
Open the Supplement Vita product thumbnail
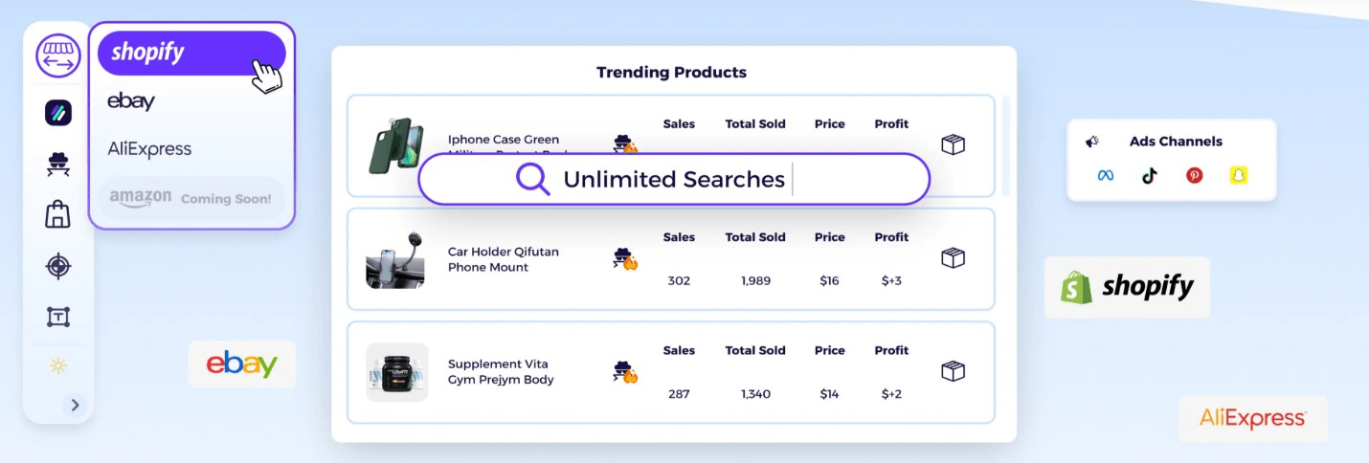(396, 372)
